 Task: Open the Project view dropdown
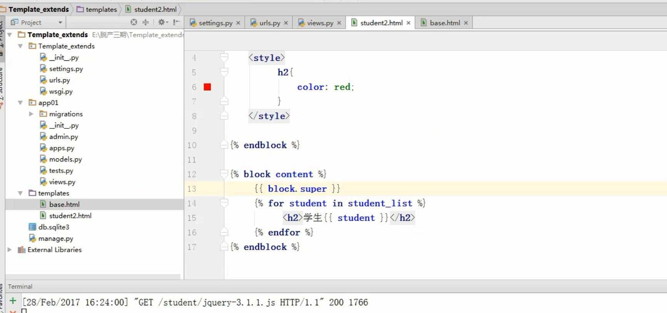(60, 23)
